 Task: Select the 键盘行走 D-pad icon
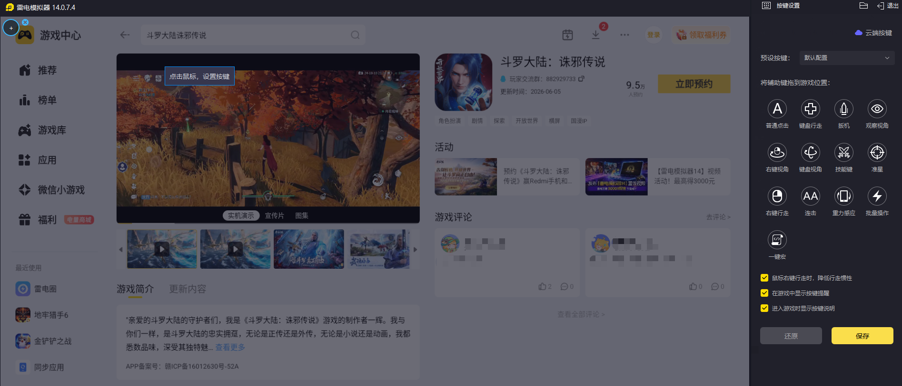(811, 109)
